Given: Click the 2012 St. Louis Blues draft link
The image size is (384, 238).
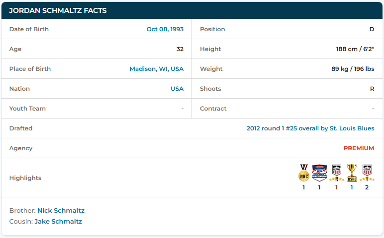Looking at the screenshot, I should [x=310, y=128].
